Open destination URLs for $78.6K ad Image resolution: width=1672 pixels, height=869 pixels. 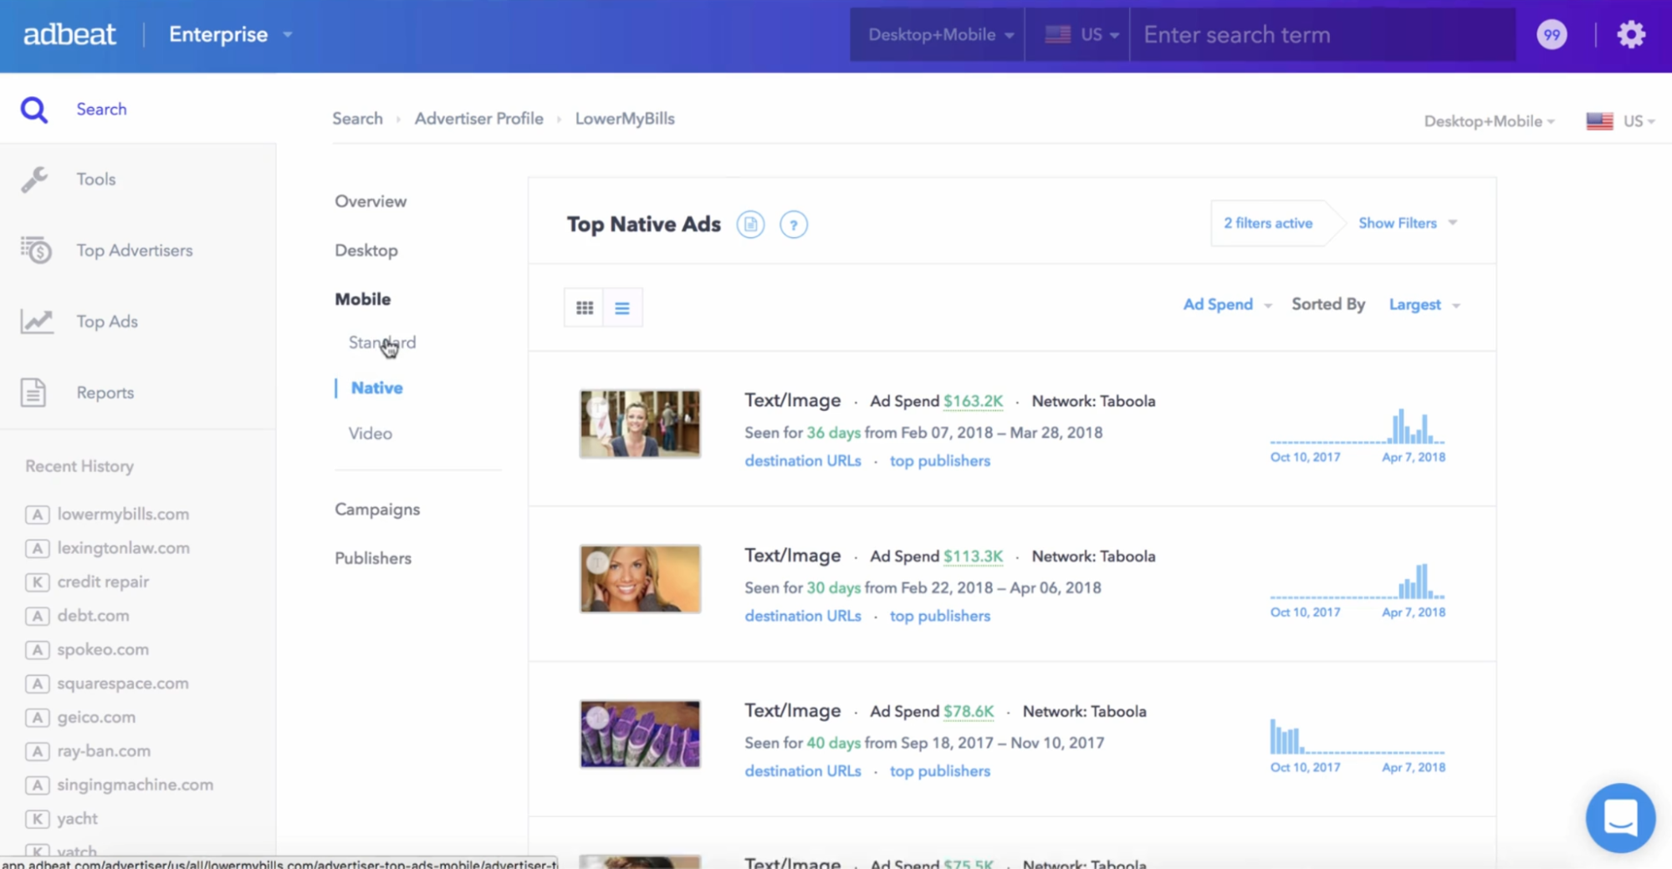[x=803, y=771]
